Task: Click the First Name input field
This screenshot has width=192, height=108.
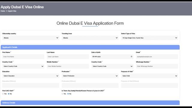Action: pyautogui.click(x=23, y=57)
